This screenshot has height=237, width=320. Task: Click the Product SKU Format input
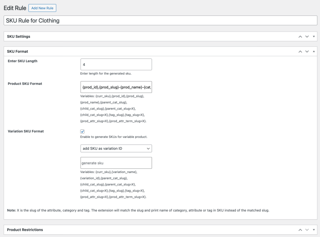[116, 87]
